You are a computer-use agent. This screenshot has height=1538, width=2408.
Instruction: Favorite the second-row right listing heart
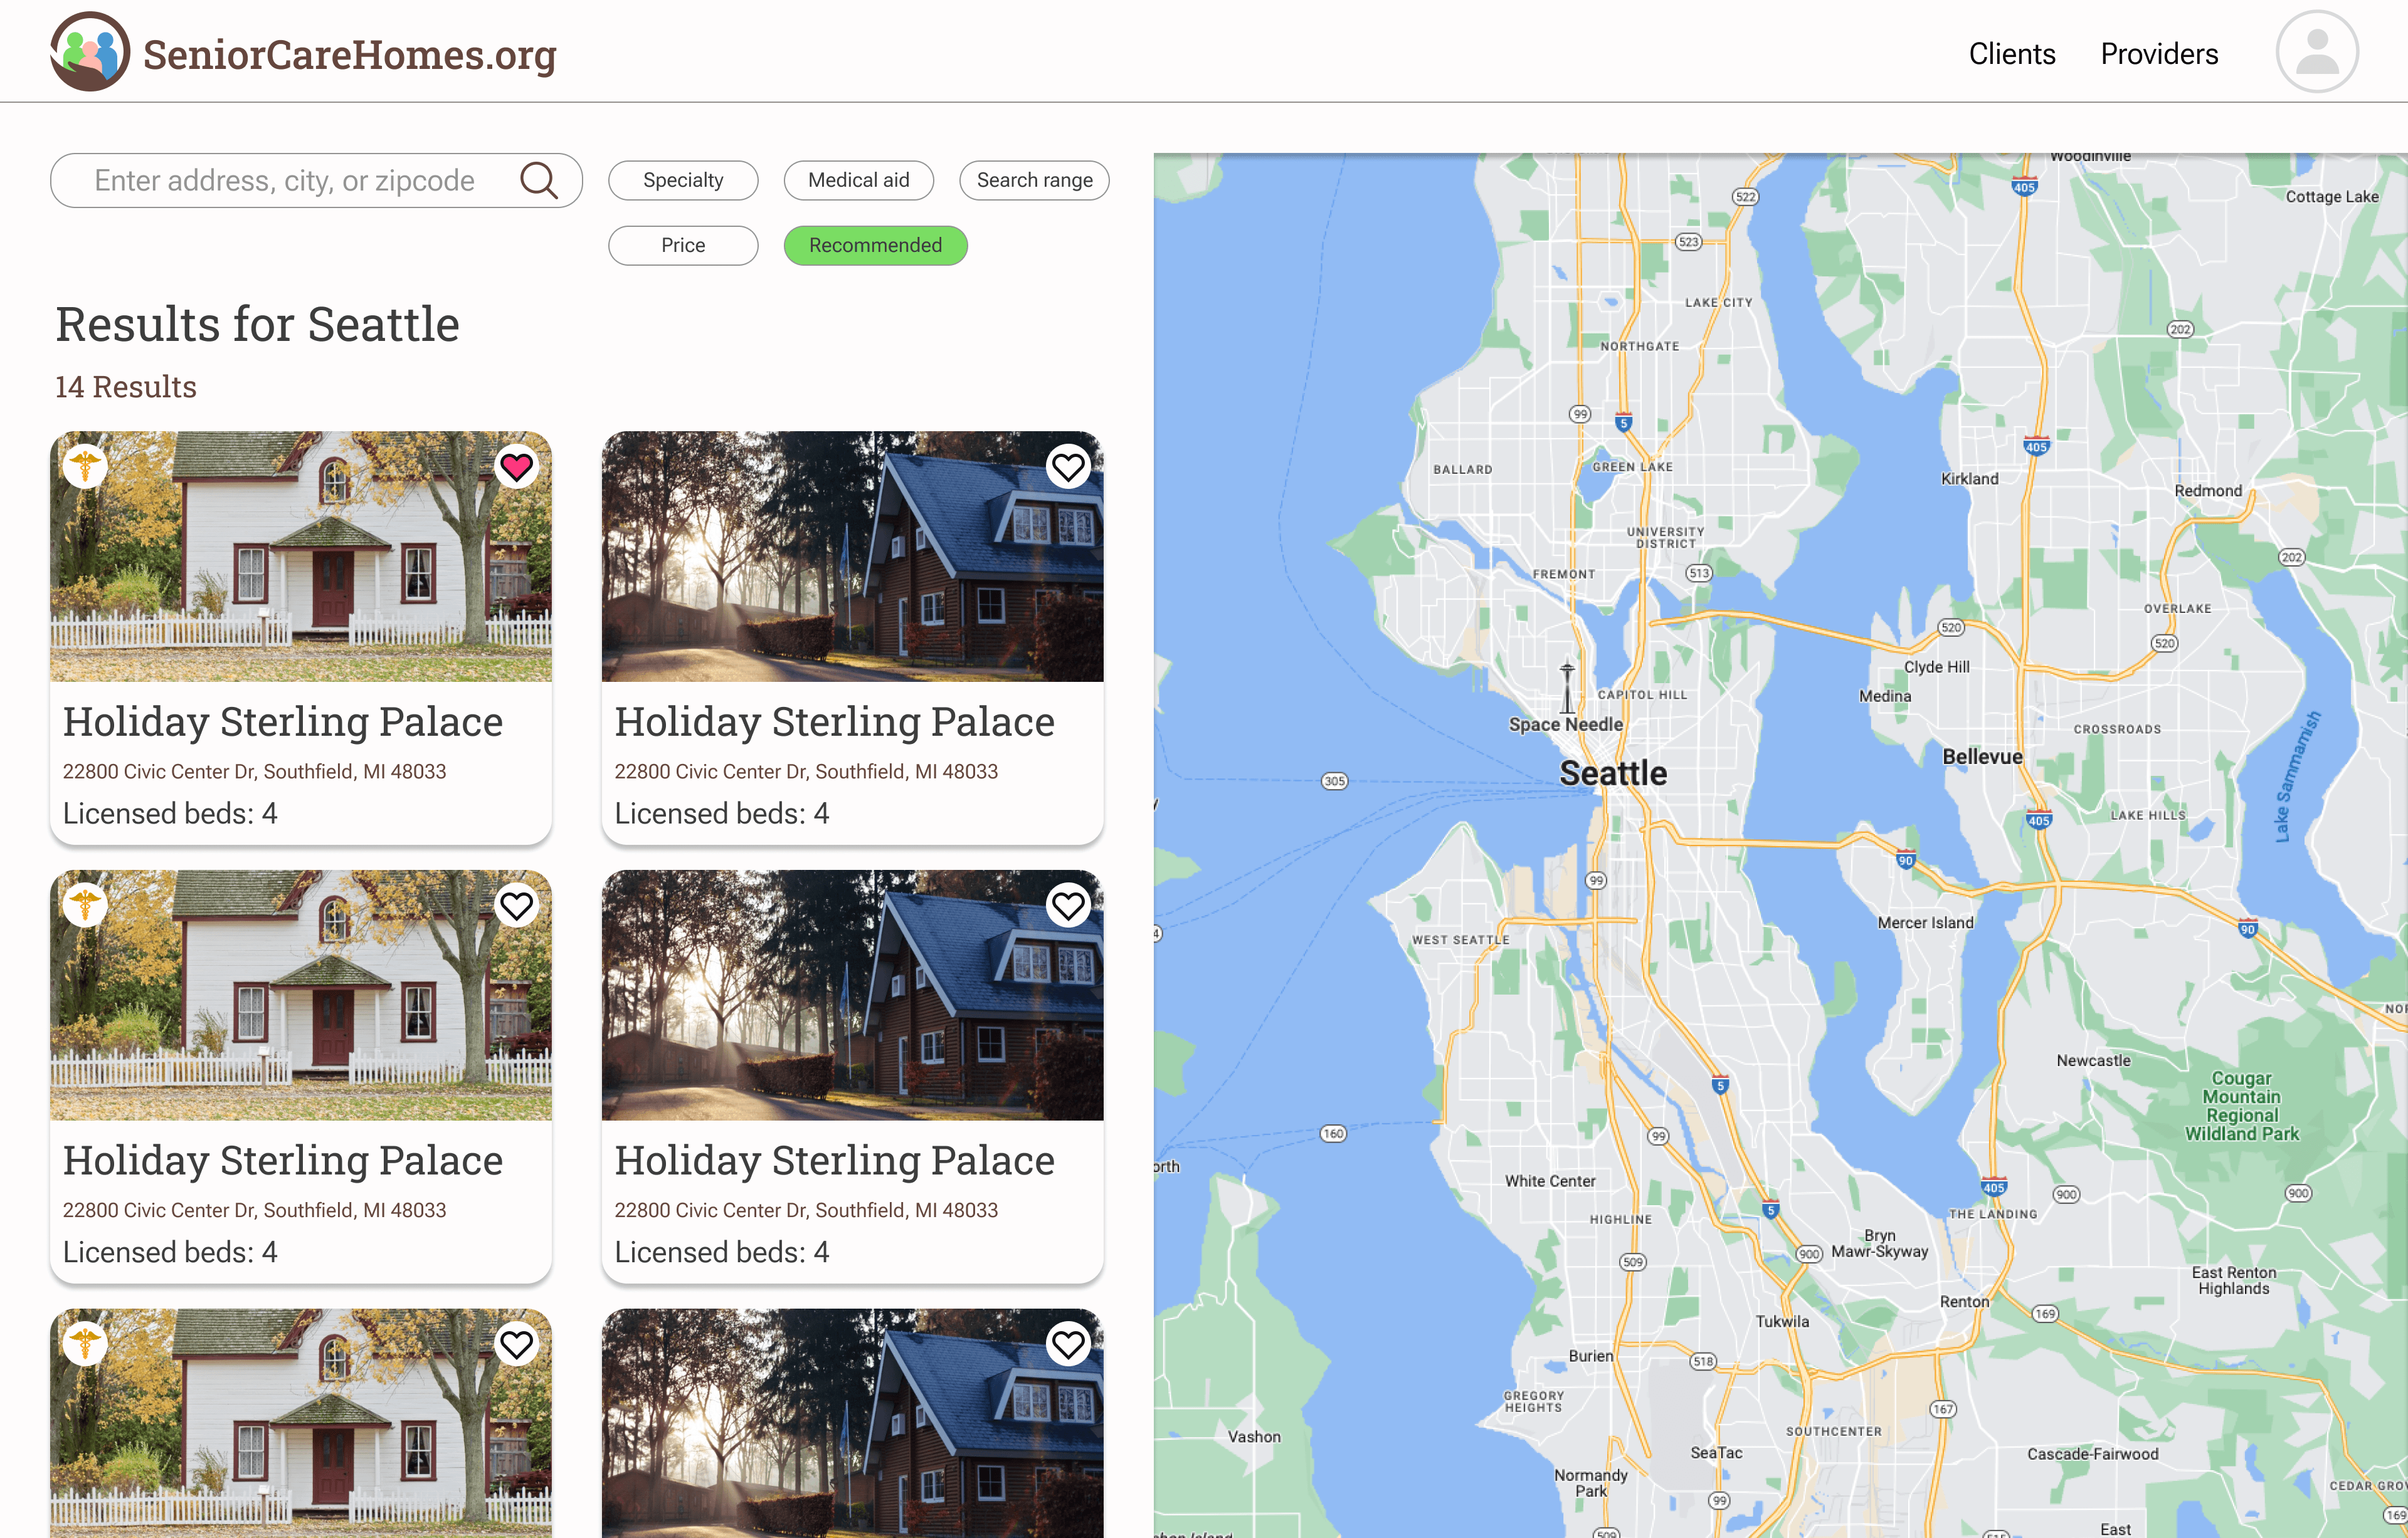coord(1067,906)
